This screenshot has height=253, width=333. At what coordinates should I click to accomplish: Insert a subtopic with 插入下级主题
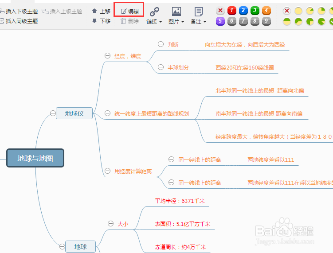click(x=19, y=11)
